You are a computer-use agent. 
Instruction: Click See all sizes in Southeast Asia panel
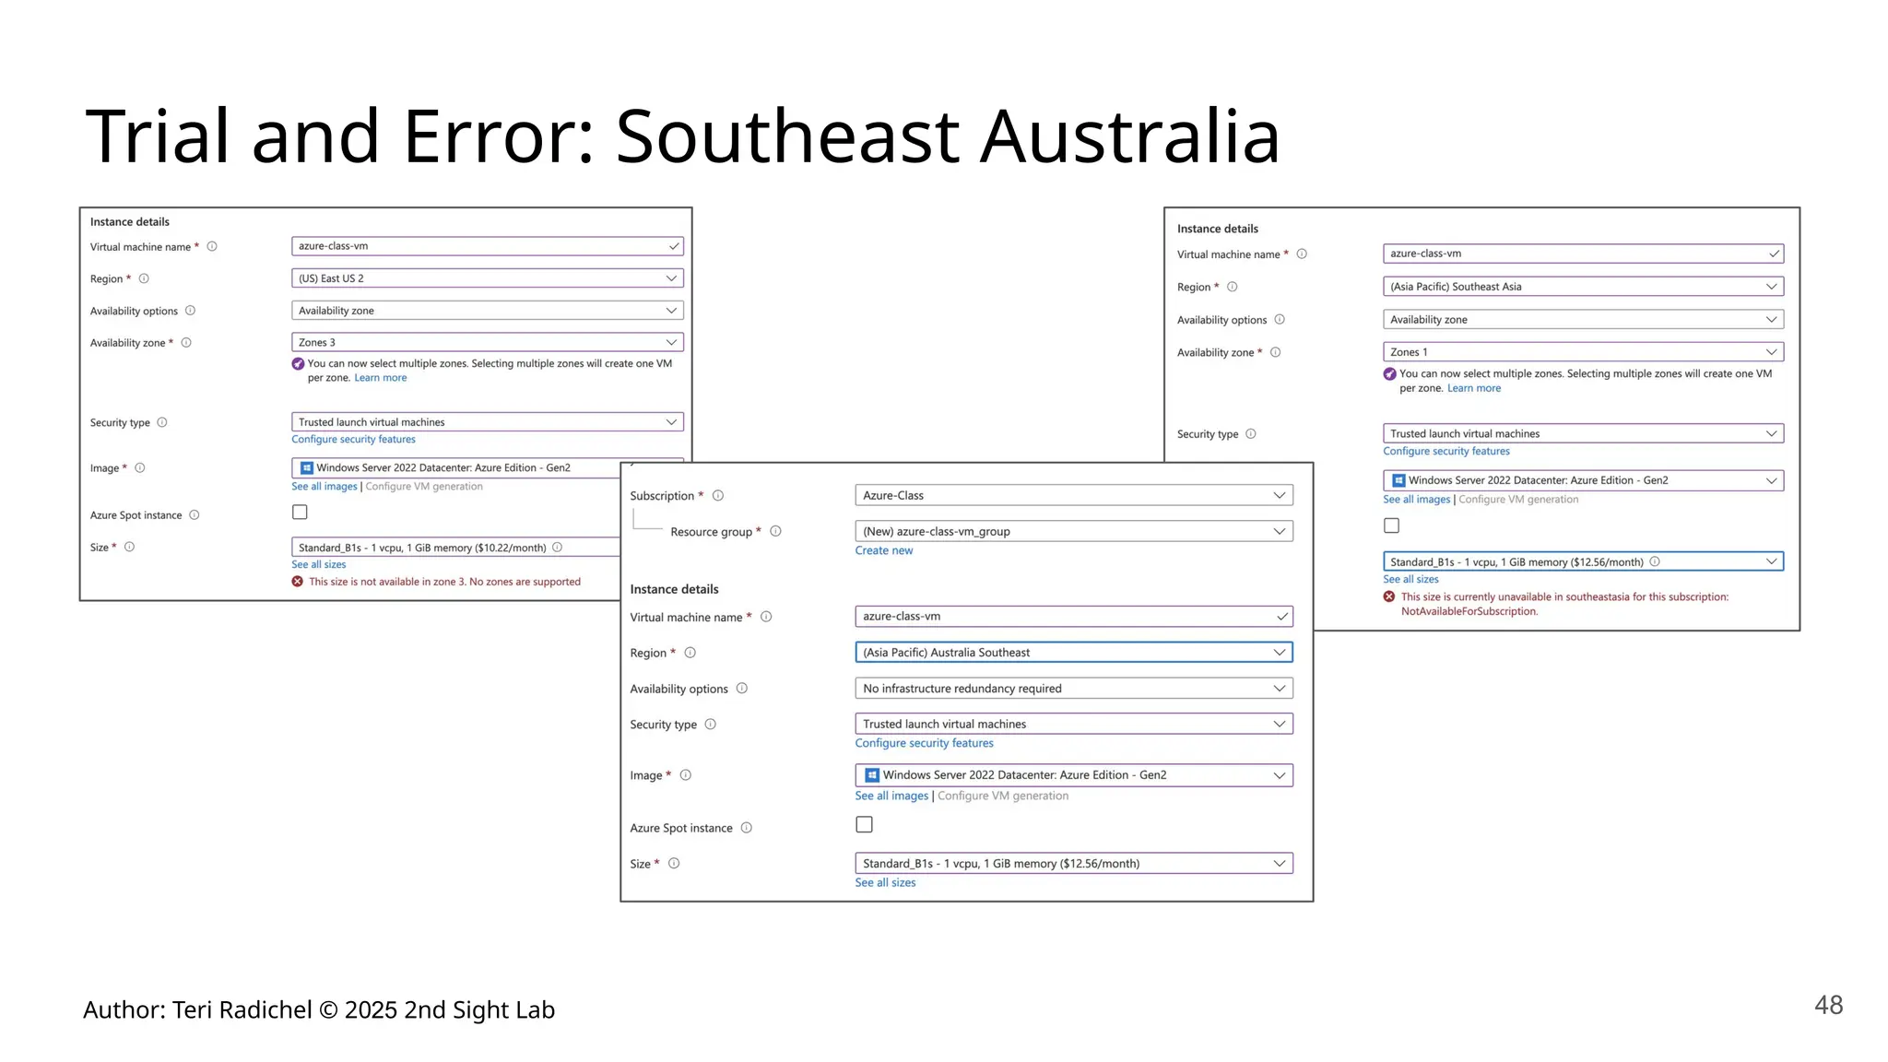pyautogui.click(x=1410, y=579)
